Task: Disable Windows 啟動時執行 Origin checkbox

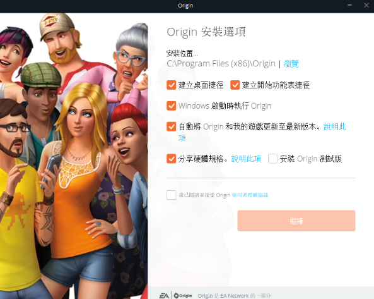Action: click(x=172, y=106)
